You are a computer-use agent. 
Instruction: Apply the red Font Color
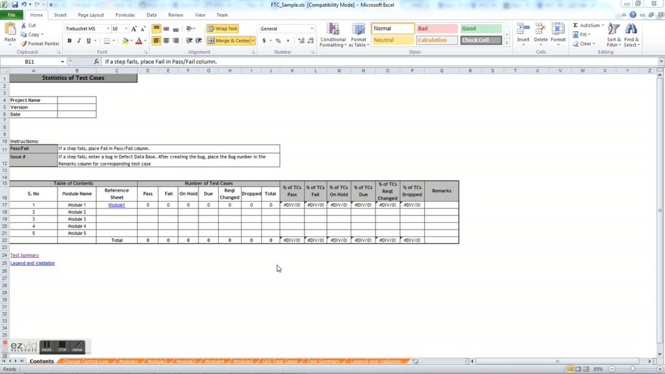pos(139,41)
